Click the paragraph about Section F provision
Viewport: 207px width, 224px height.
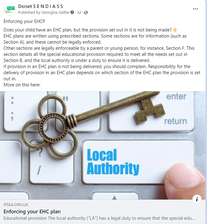pos(99,54)
